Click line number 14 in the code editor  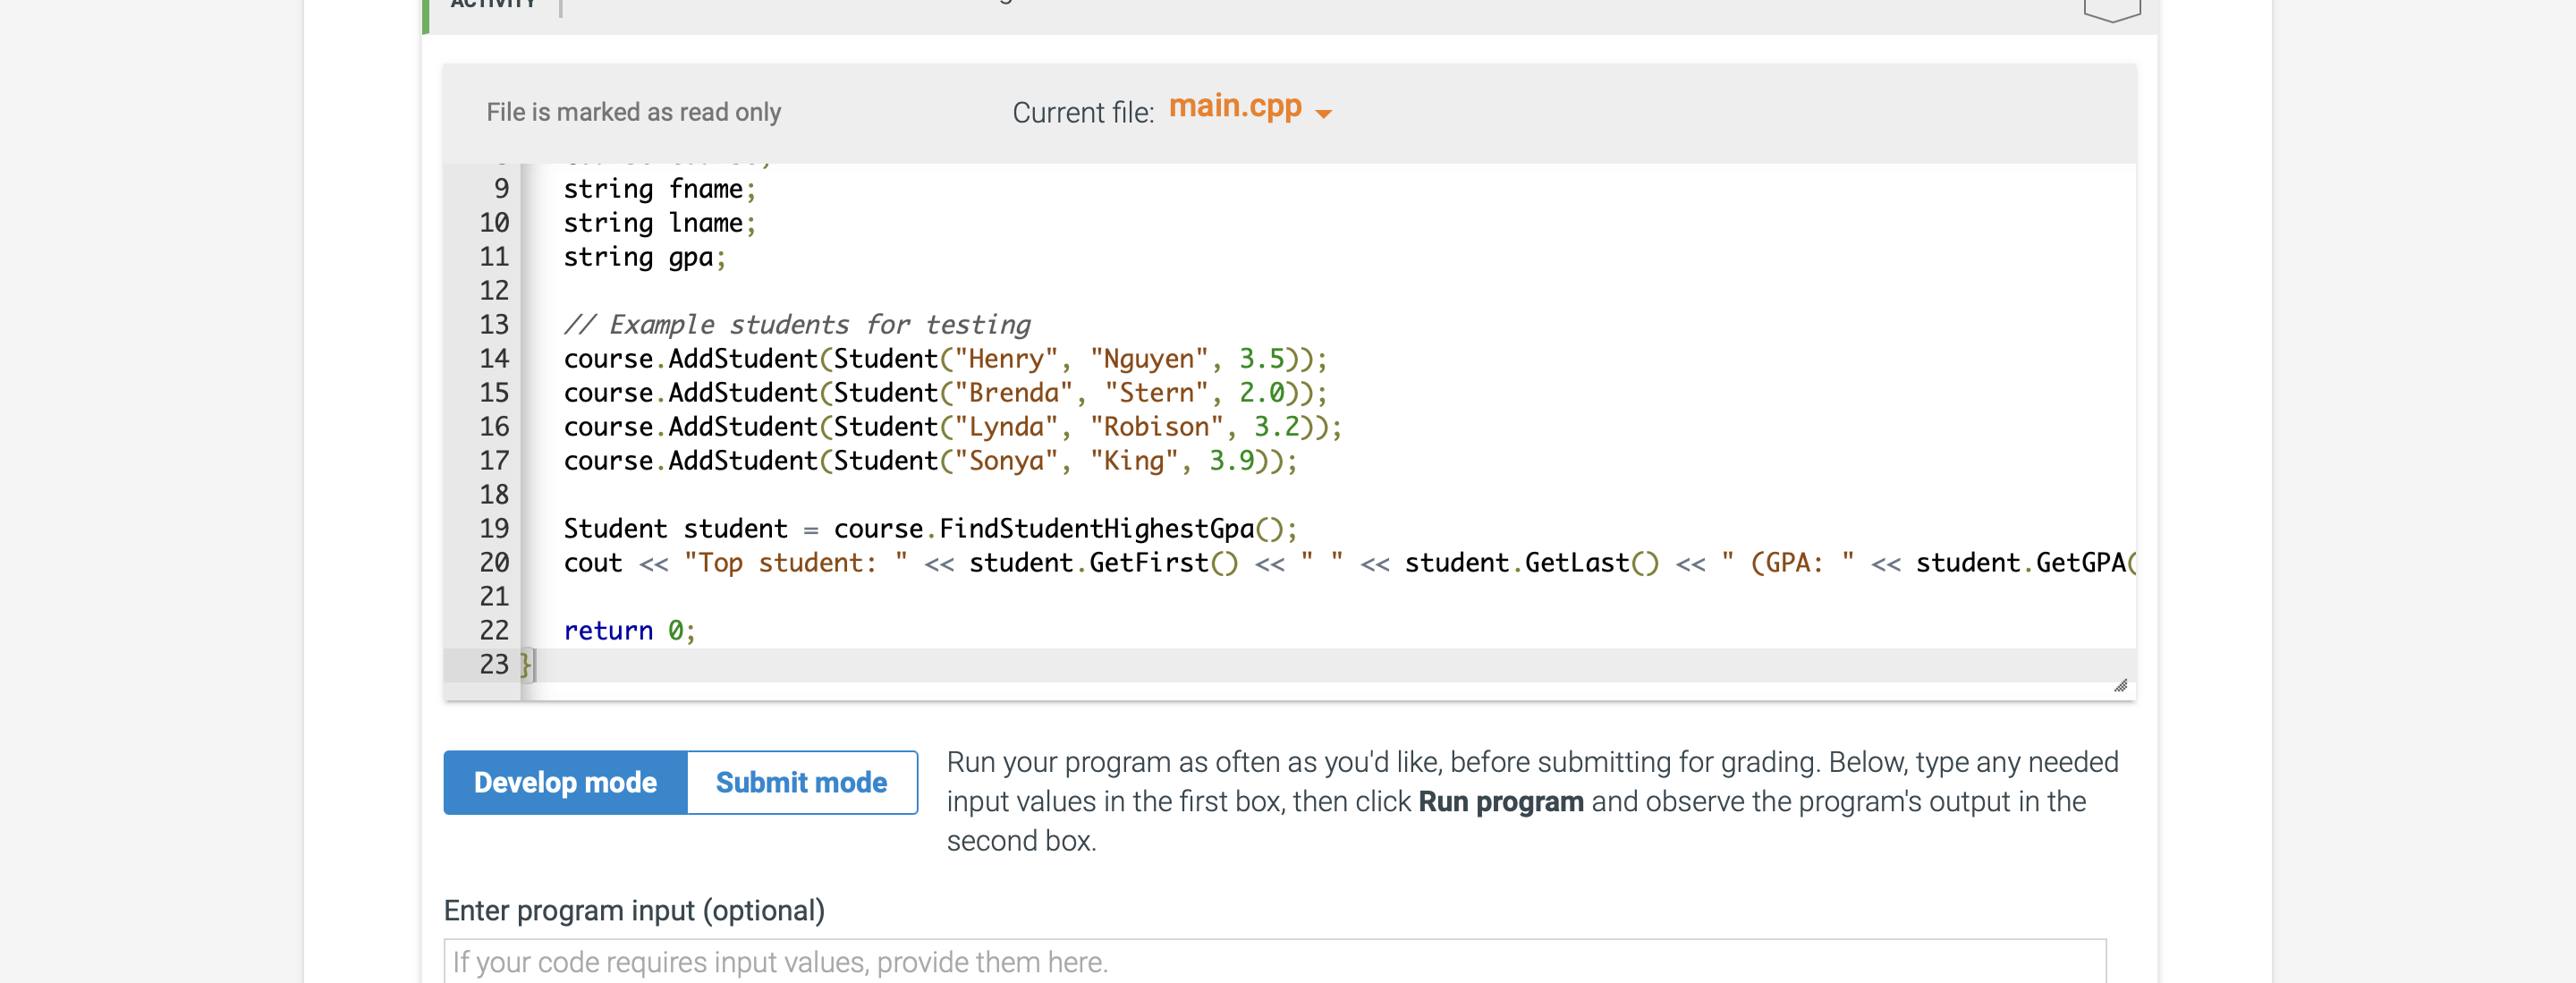coord(494,359)
